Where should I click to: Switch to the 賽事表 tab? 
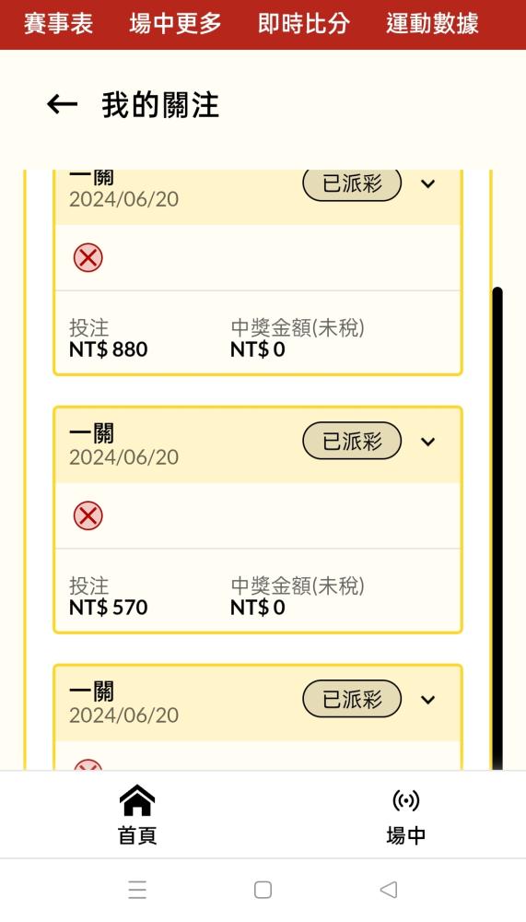pos(58,24)
